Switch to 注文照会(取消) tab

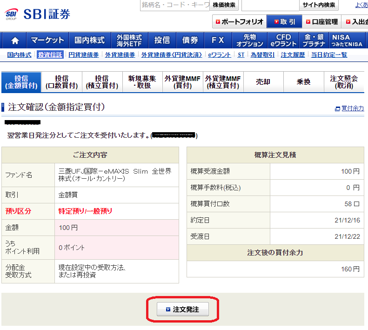point(344,82)
